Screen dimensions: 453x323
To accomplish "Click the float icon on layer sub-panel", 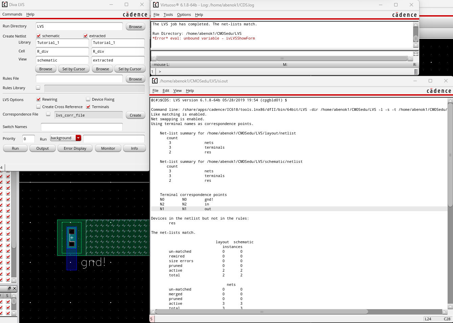I will [x=9, y=289].
